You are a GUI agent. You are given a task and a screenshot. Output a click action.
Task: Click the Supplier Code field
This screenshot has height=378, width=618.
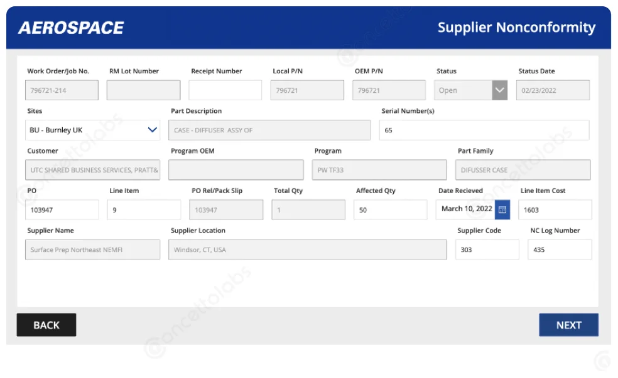pos(487,249)
